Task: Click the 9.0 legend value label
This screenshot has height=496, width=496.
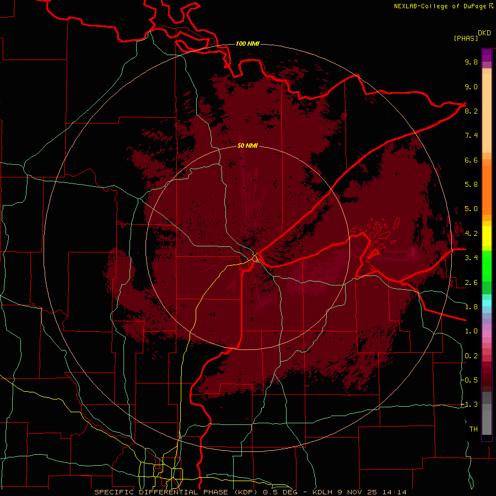Action: click(471, 87)
